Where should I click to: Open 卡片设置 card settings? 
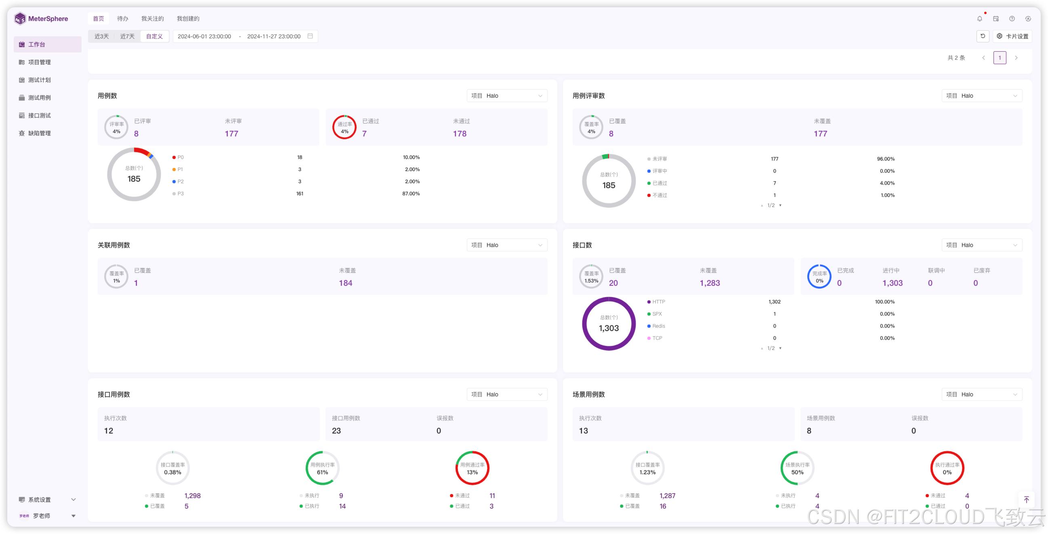1012,36
